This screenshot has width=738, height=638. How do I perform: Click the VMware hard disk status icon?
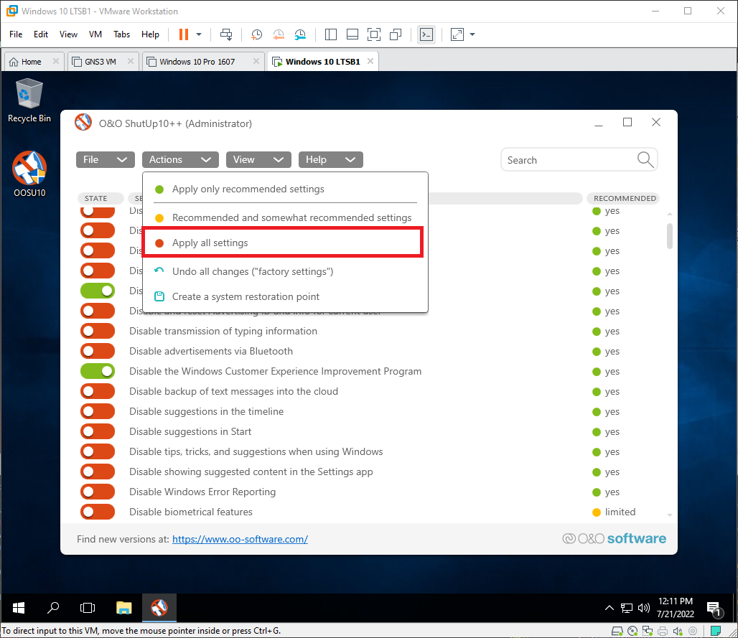(617, 631)
